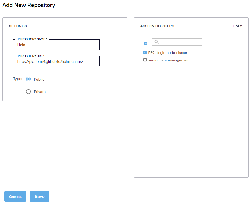Select the Public radio button
The height and width of the screenshot is (205, 251).
pos(28,79)
